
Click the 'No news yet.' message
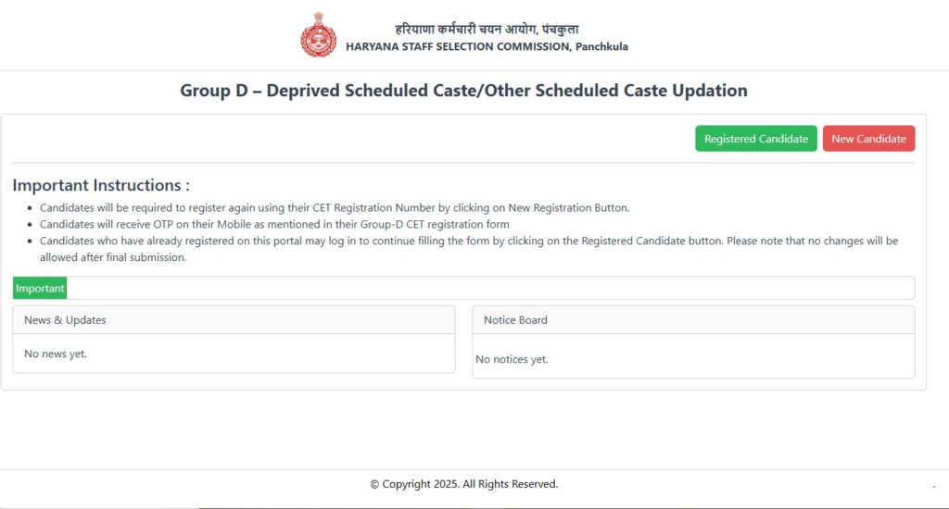click(56, 354)
